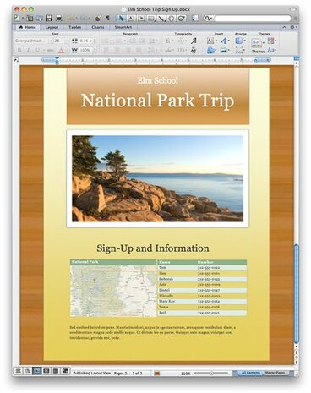
Task: Click inside the search field
Action: [x=252, y=19]
